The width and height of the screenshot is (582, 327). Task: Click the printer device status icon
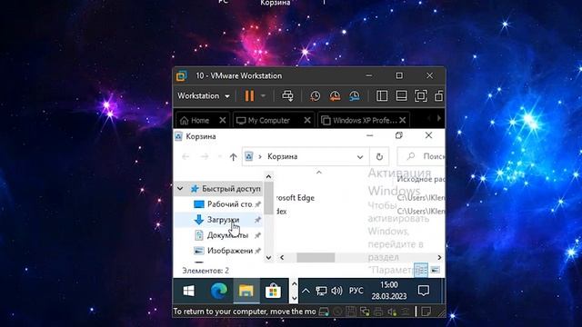coord(378,312)
